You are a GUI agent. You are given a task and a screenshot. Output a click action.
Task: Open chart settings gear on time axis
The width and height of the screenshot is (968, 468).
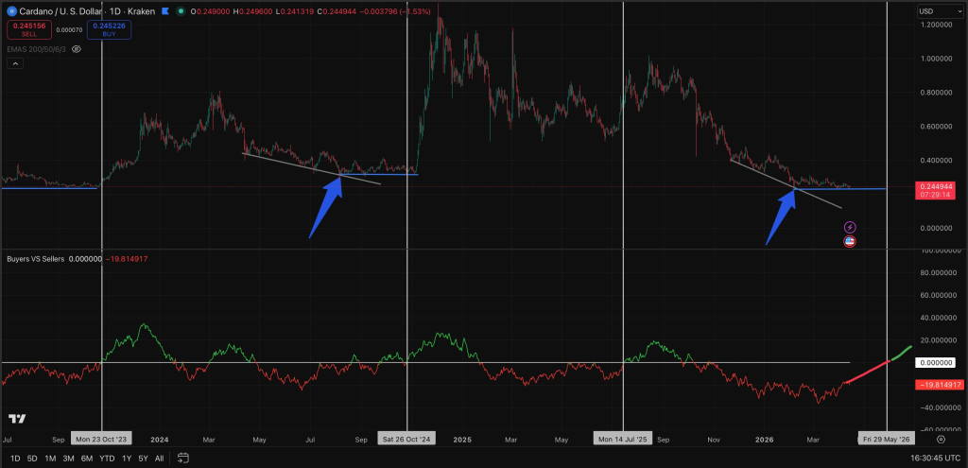click(941, 440)
